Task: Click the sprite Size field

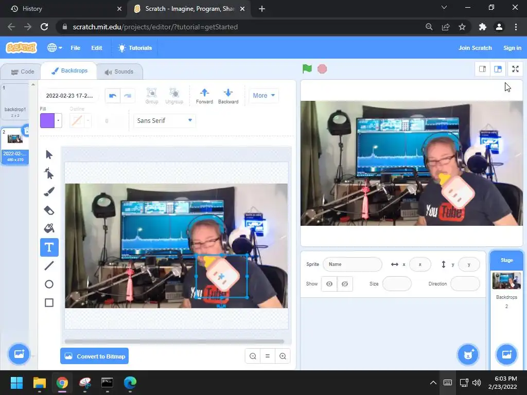Action: tap(397, 284)
